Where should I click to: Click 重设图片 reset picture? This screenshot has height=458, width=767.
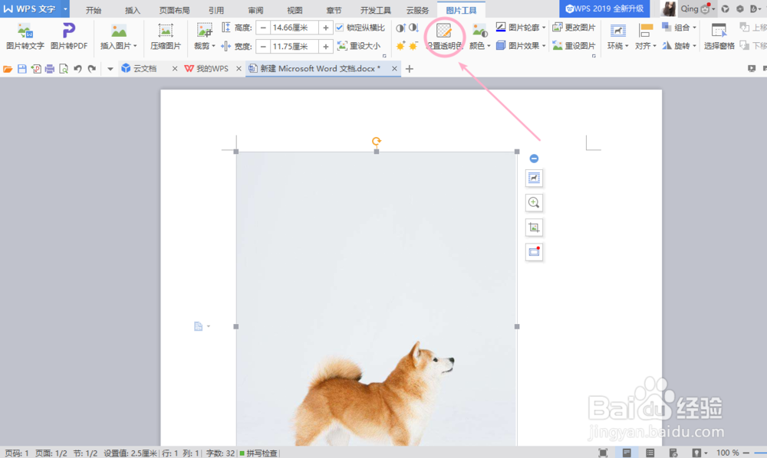point(574,45)
